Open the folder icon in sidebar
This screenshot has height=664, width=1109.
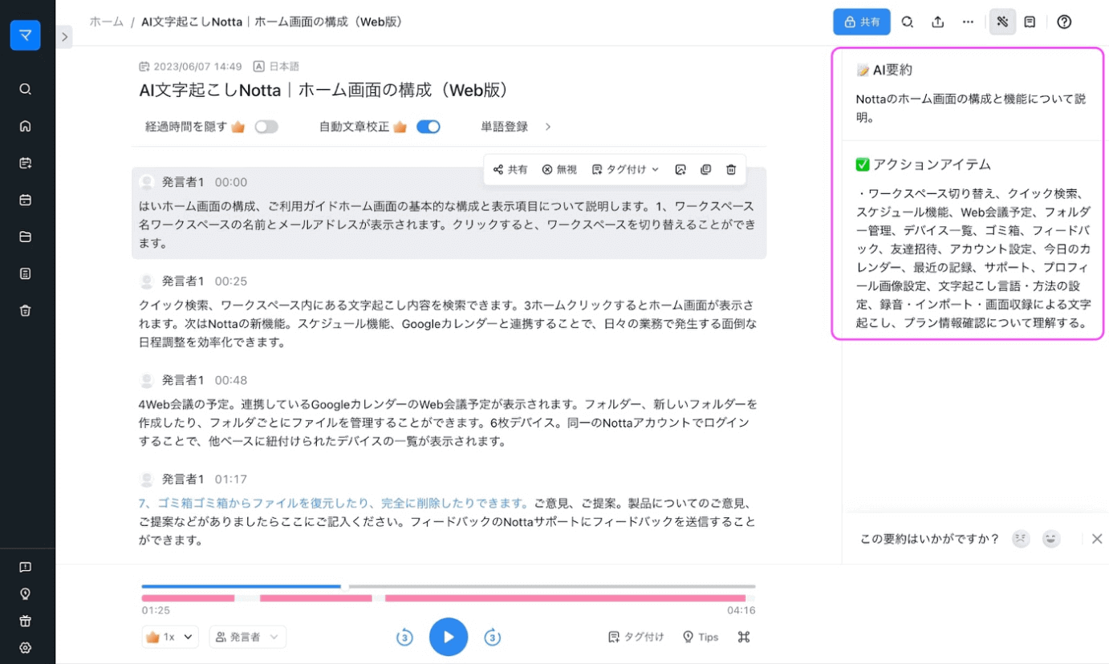coord(25,237)
